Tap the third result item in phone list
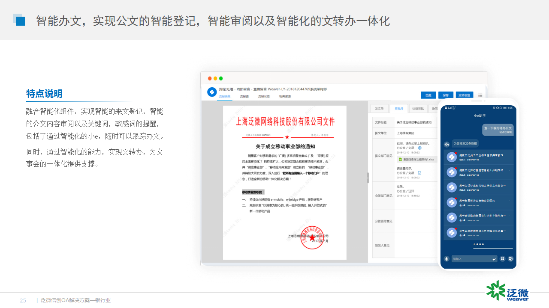Viewport: 549px width, 308px height. coord(478,187)
